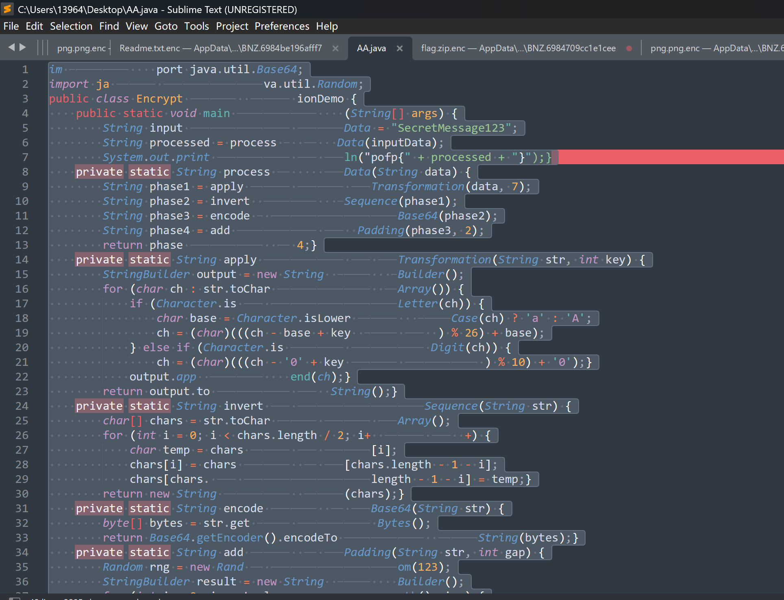Image resolution: width=784 pixels, height=600 pixels.
Task: Click 'phase1' variable on line 9
Action: point(170,187)
